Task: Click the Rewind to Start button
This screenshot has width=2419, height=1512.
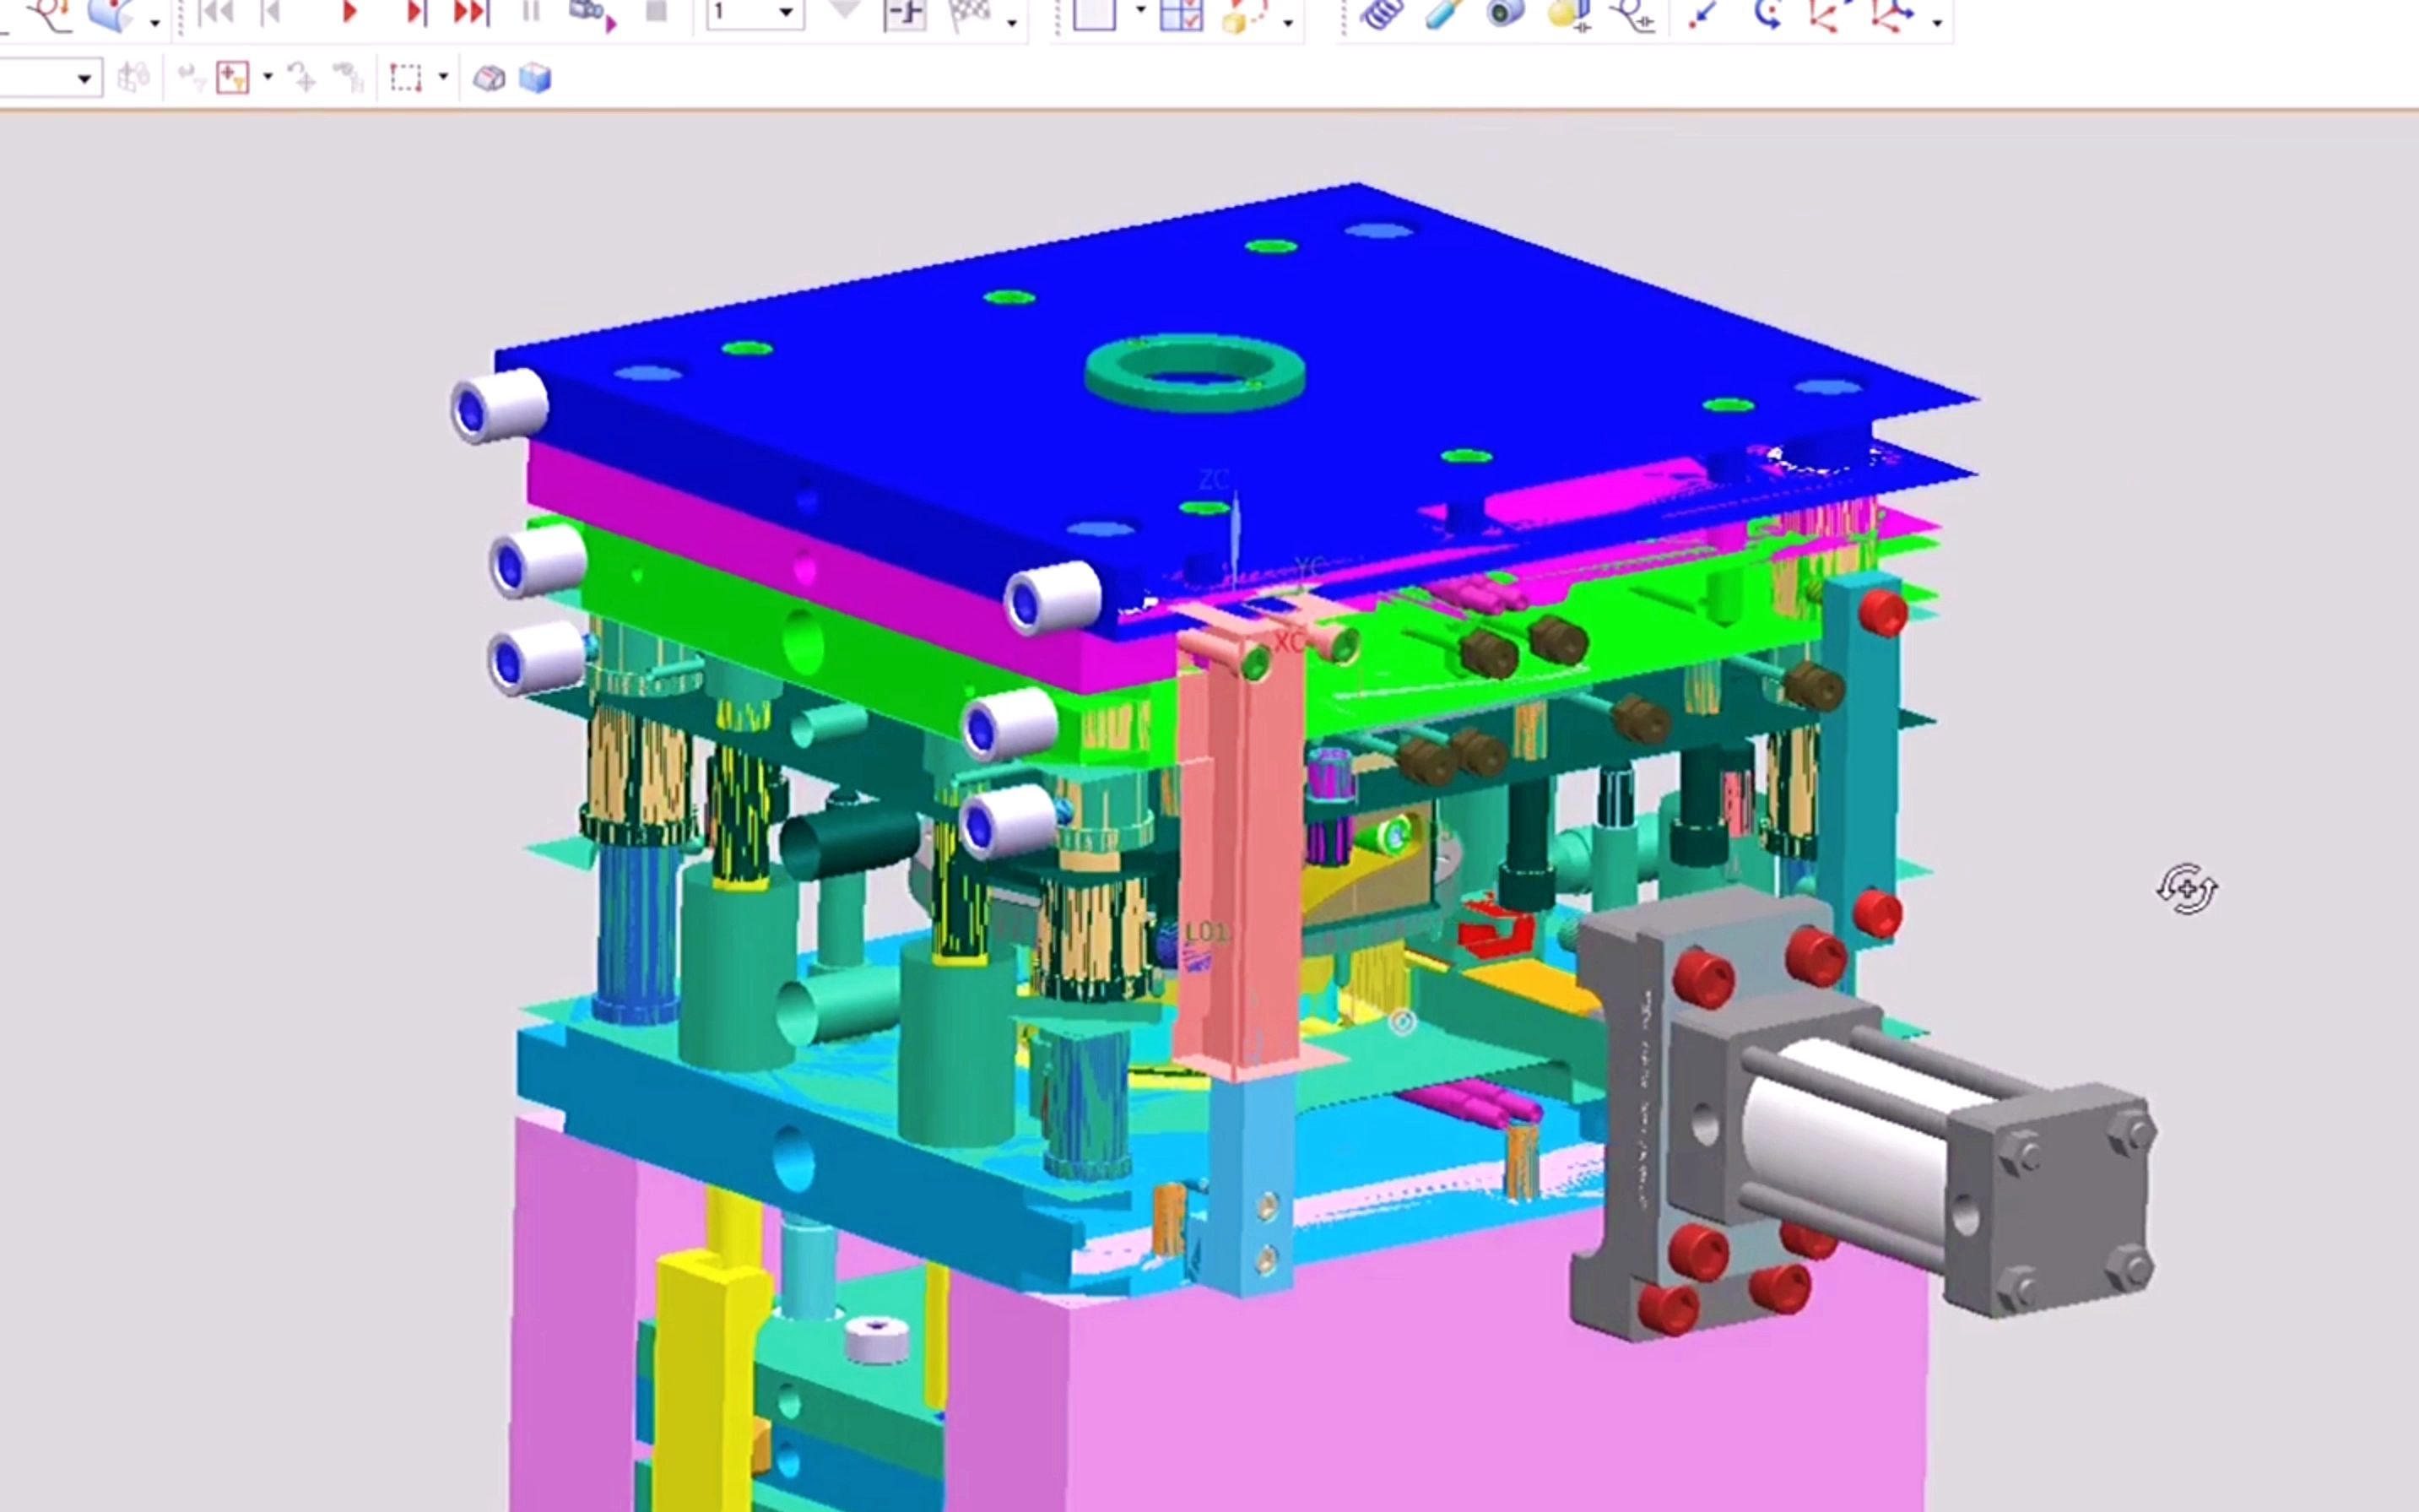Action: point(215,12)
